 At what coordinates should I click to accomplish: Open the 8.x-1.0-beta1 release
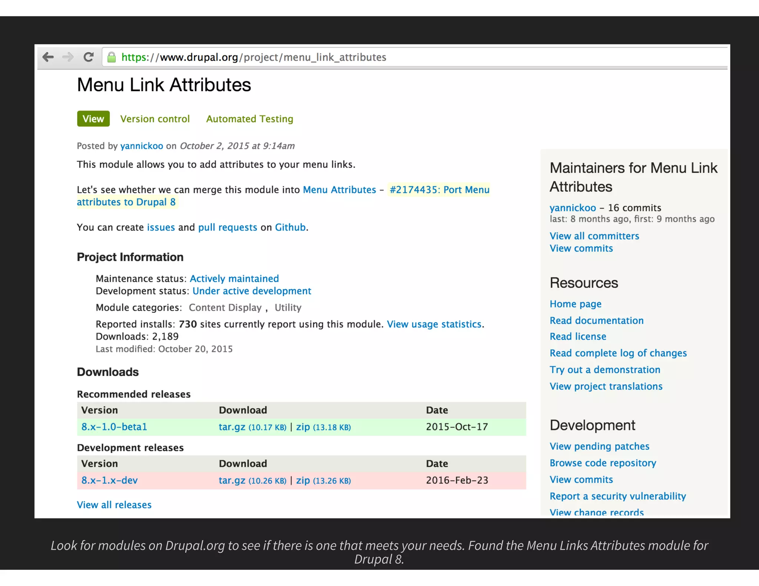pos(114,427)
